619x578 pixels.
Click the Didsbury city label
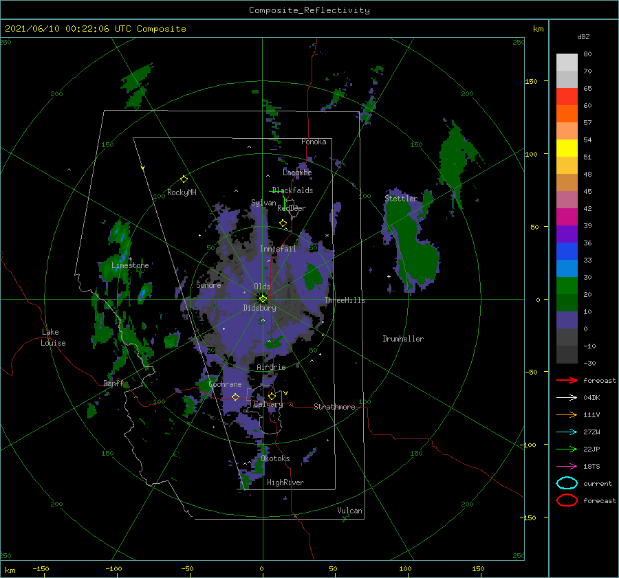259,308
